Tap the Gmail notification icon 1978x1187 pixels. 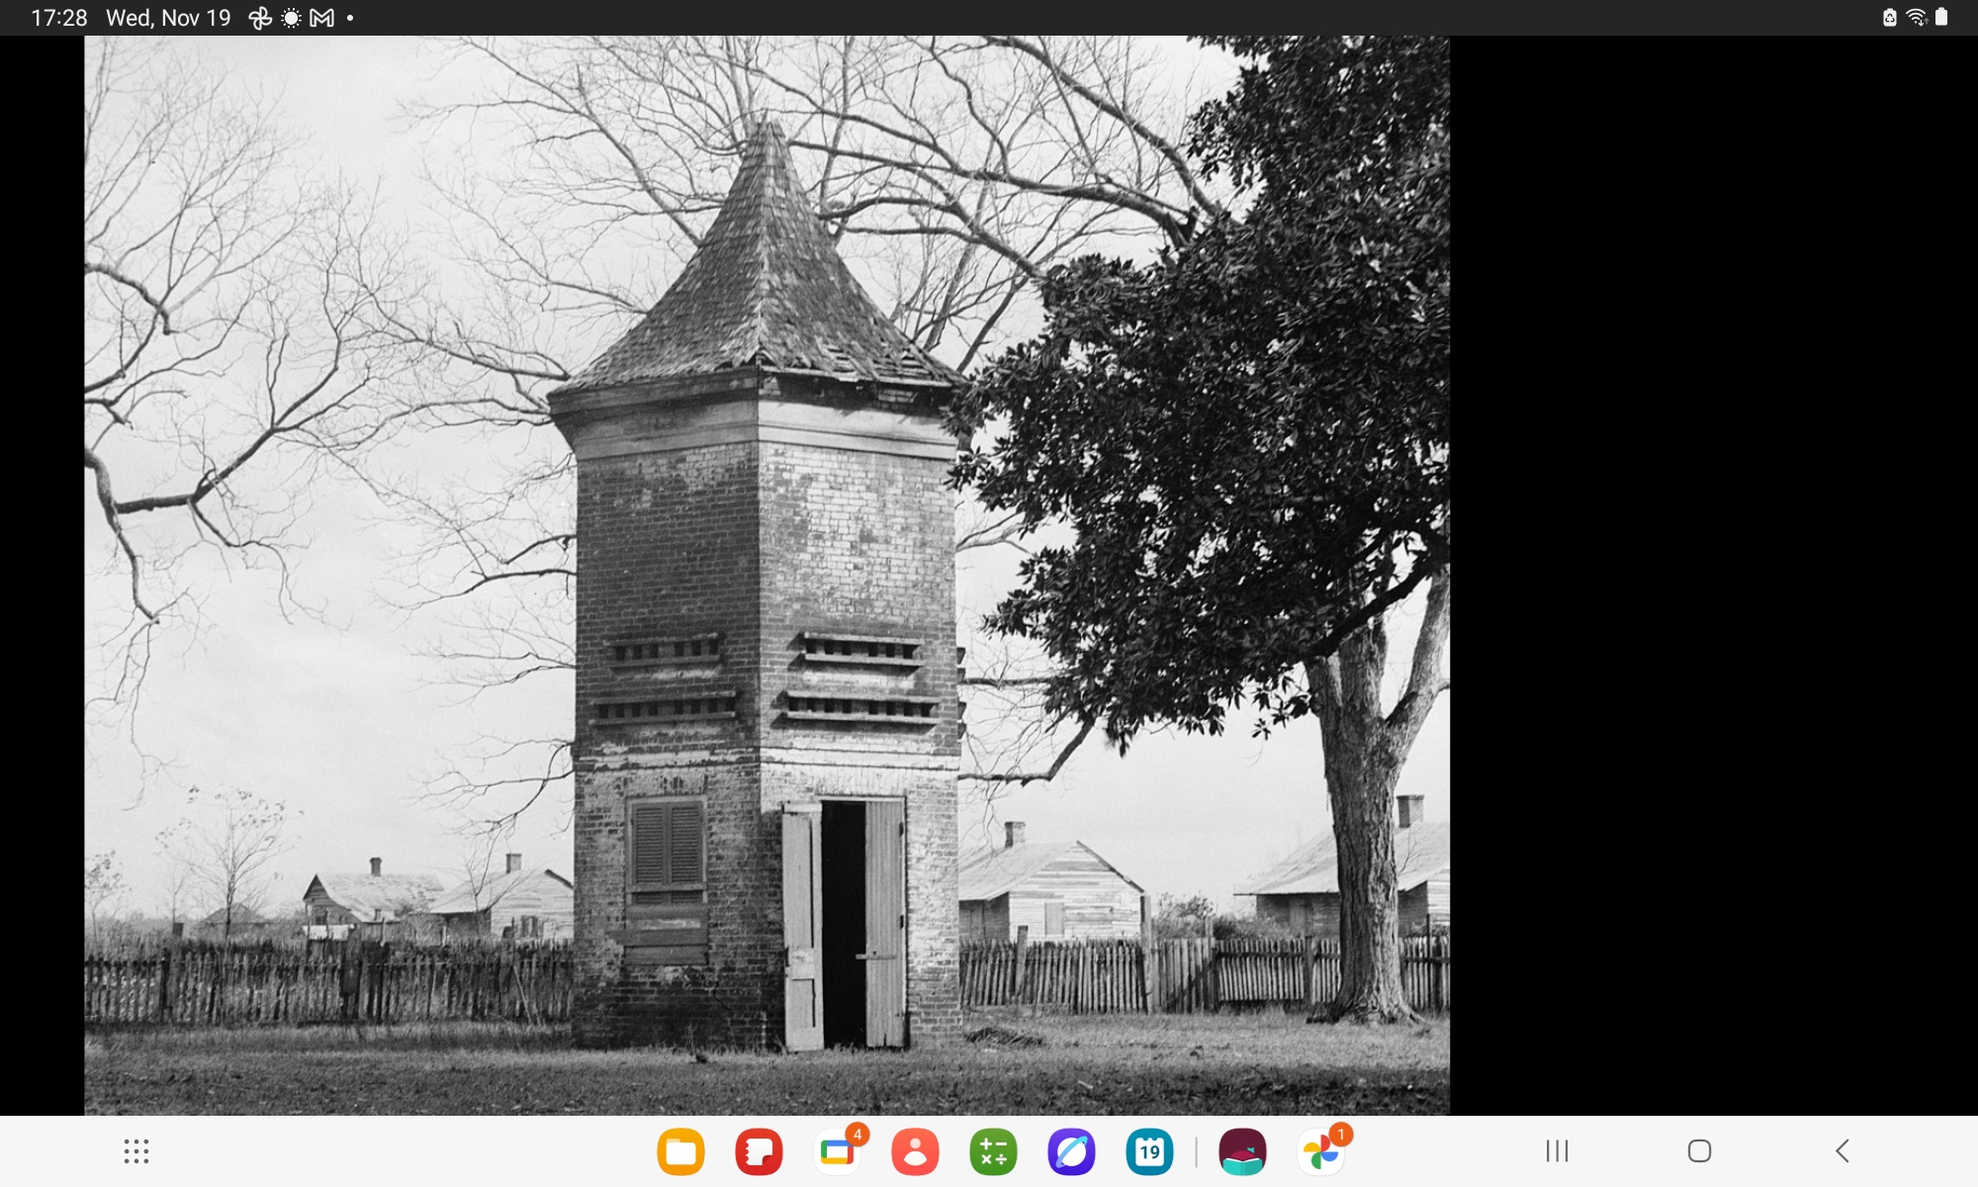[321, 18]
